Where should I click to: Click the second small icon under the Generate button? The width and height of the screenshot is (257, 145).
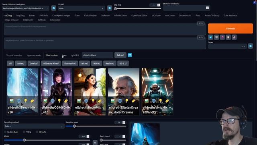216,37
